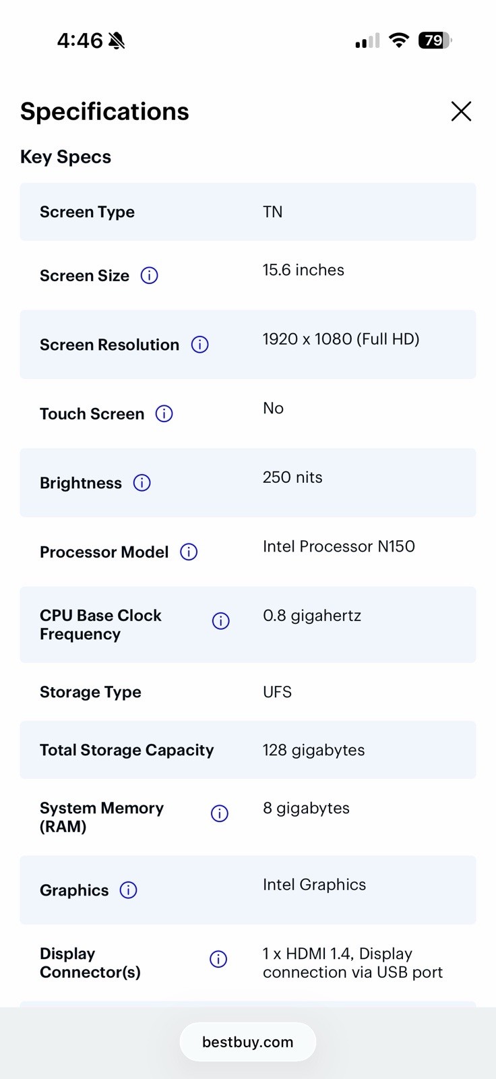Open the Screen Resolution info icon
Screen dimensions: 496x1079
[199, 345]
